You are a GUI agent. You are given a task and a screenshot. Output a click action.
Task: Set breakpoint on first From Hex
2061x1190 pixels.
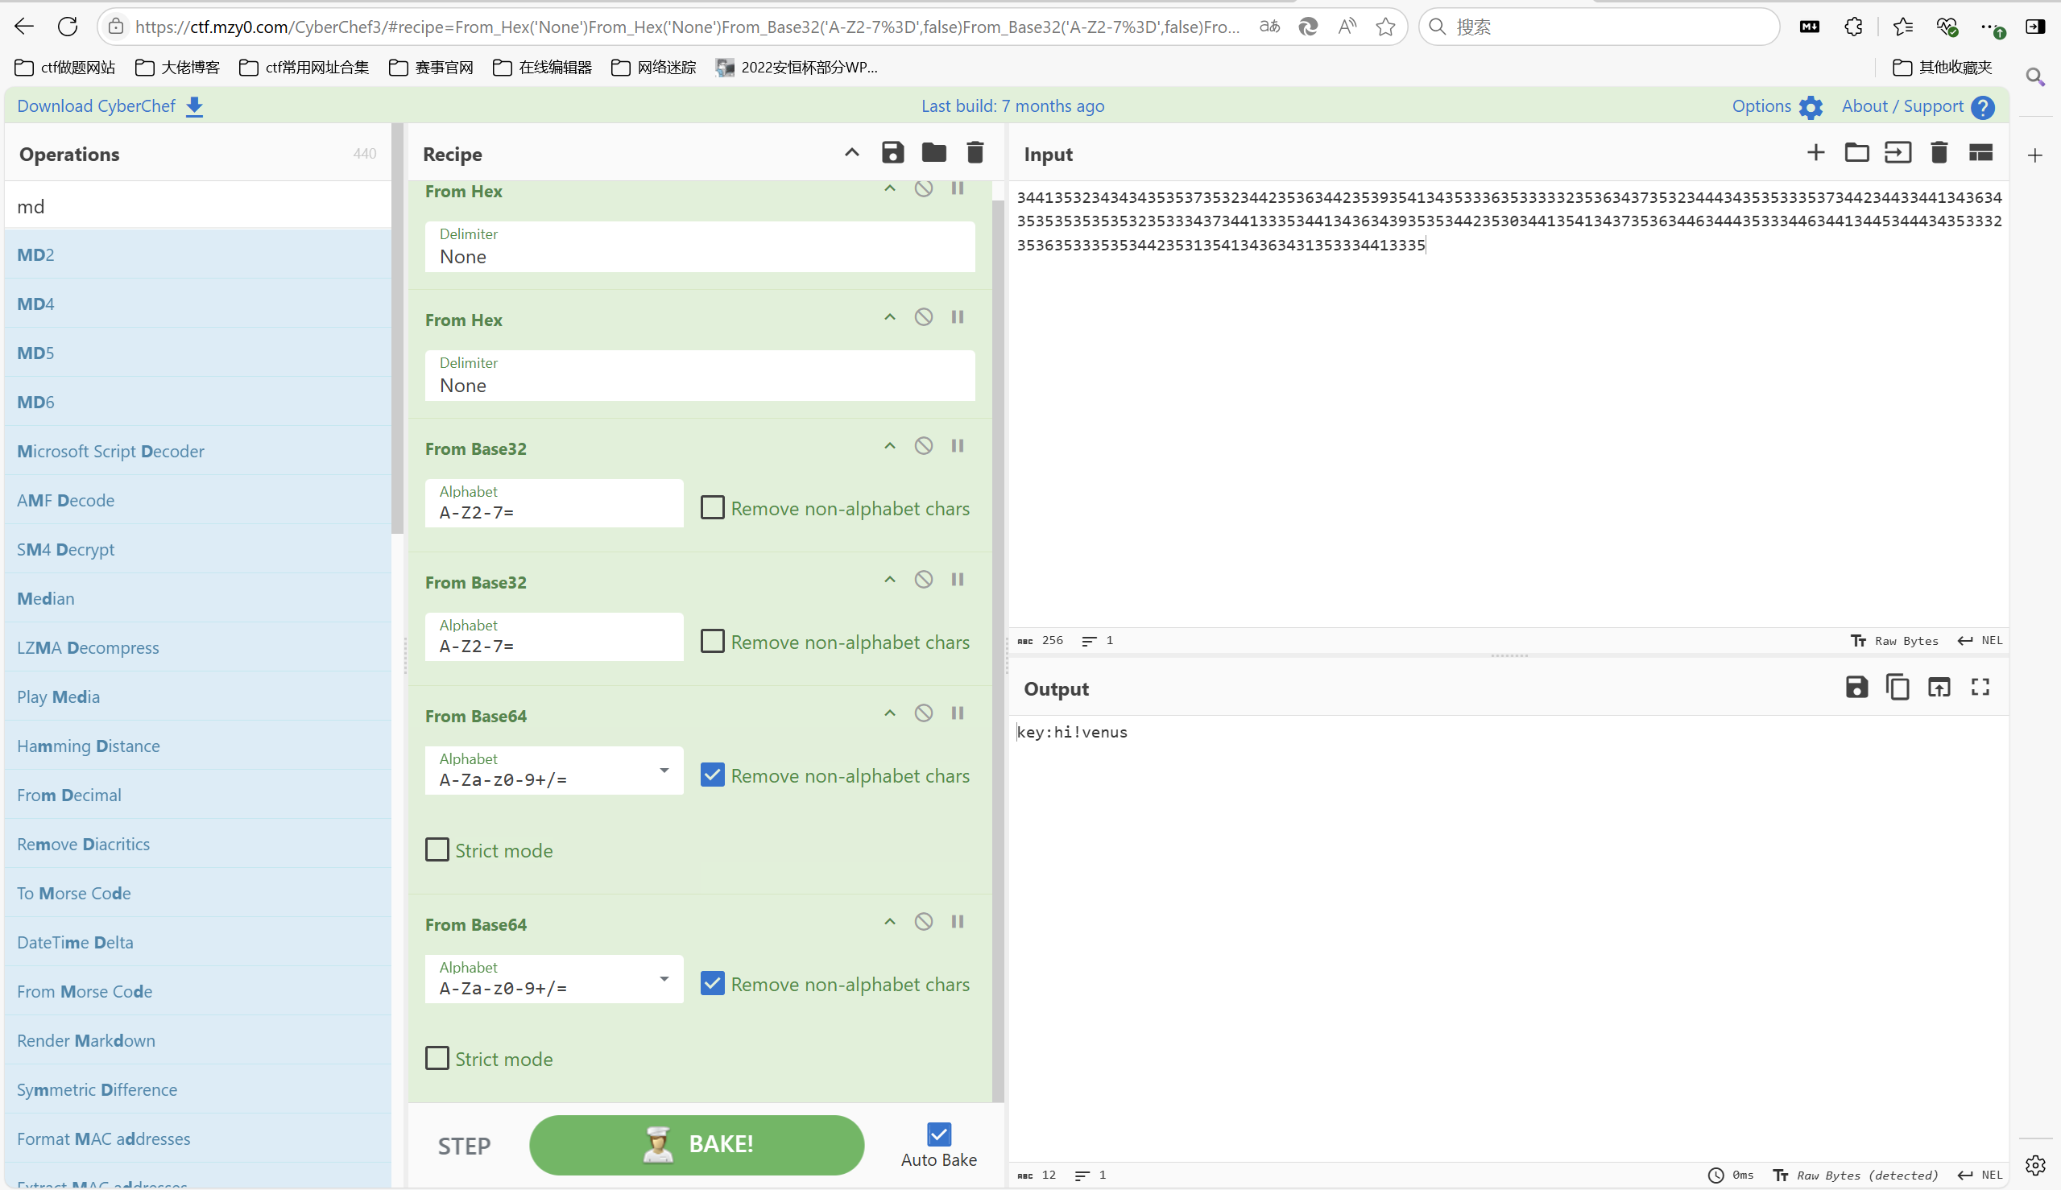click(x=957, y=188)
